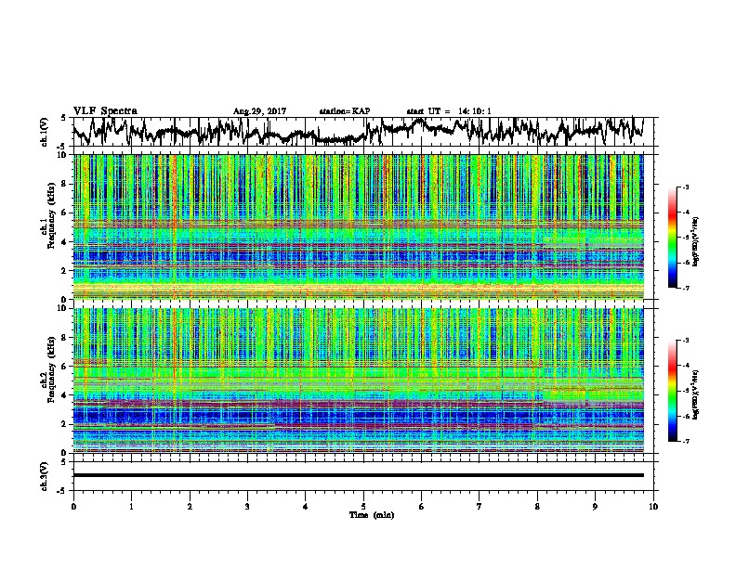Image resolution: width=736 pixels, height=568 pixels.
Task: Click inside the ch.1 spectrogram panel
Action: 358,226
